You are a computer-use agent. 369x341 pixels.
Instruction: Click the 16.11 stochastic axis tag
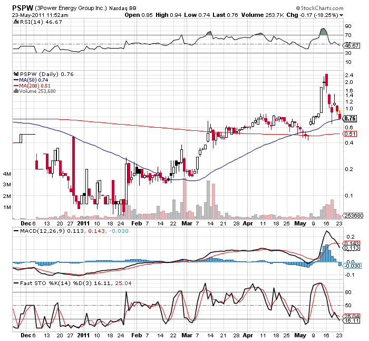tap(352, 321)
